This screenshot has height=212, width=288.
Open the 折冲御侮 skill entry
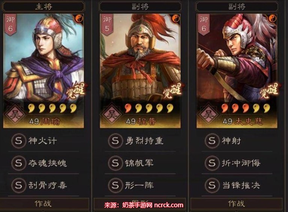[237, 163]
